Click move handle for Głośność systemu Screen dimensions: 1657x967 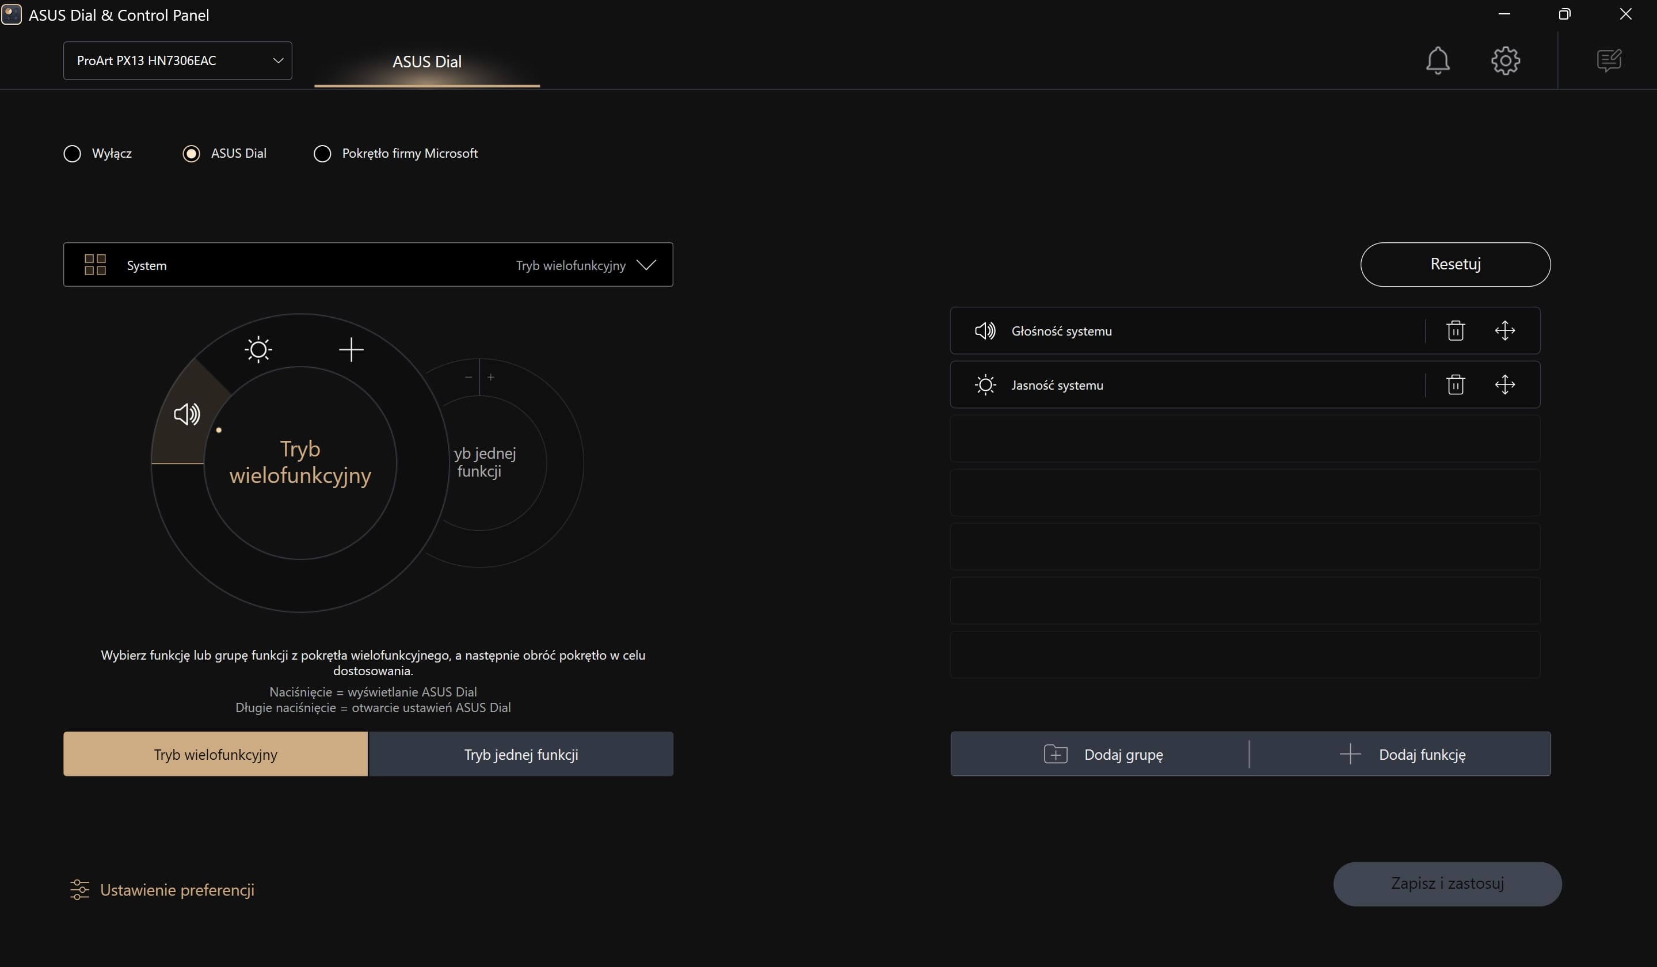pyautogui.click(x=1504, y=330)
